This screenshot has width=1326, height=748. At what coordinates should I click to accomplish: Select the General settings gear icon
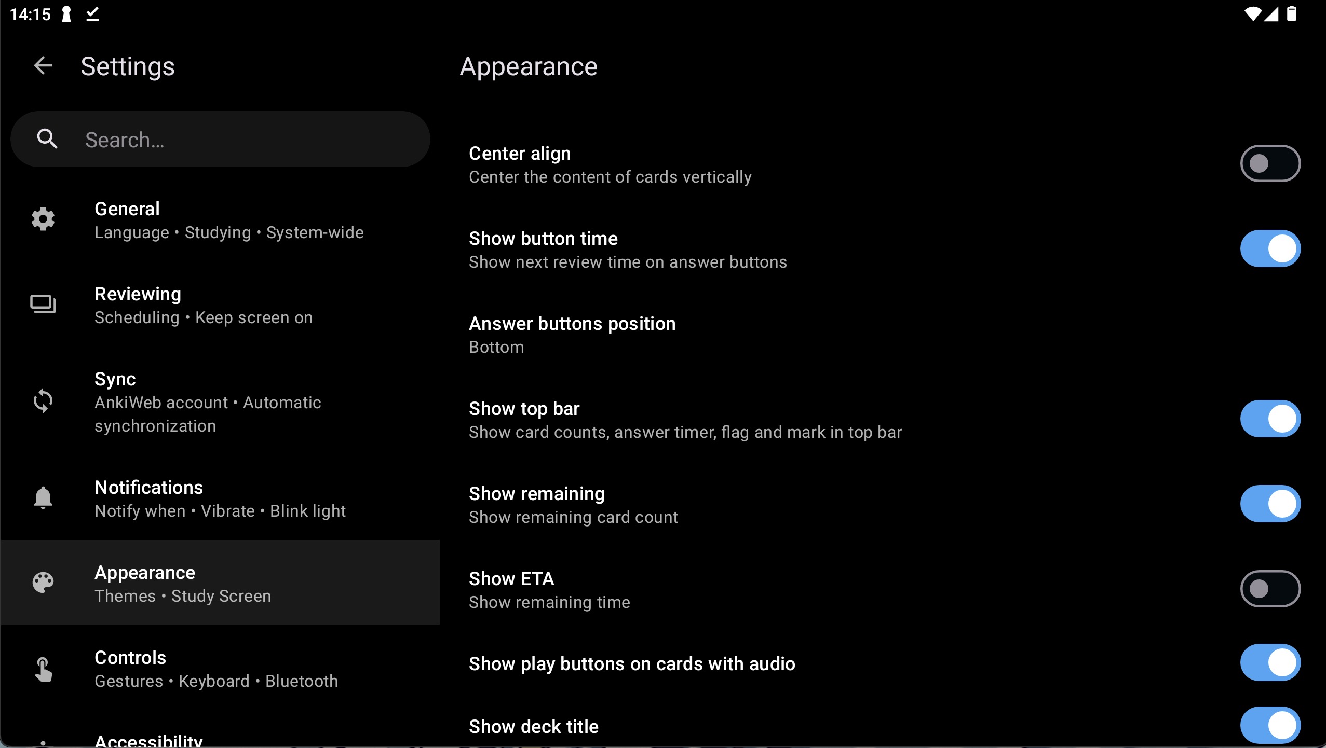point(43,219)
